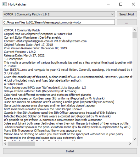The image size is (140, 157).
Task: Click 'Dune sea miners on Tatooine' line
Action: pyautogui.click(x=59, y=102)
